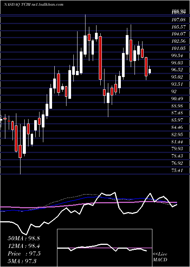
Task: Select the 104.07 price axis label
Action: tap(178, 34)
